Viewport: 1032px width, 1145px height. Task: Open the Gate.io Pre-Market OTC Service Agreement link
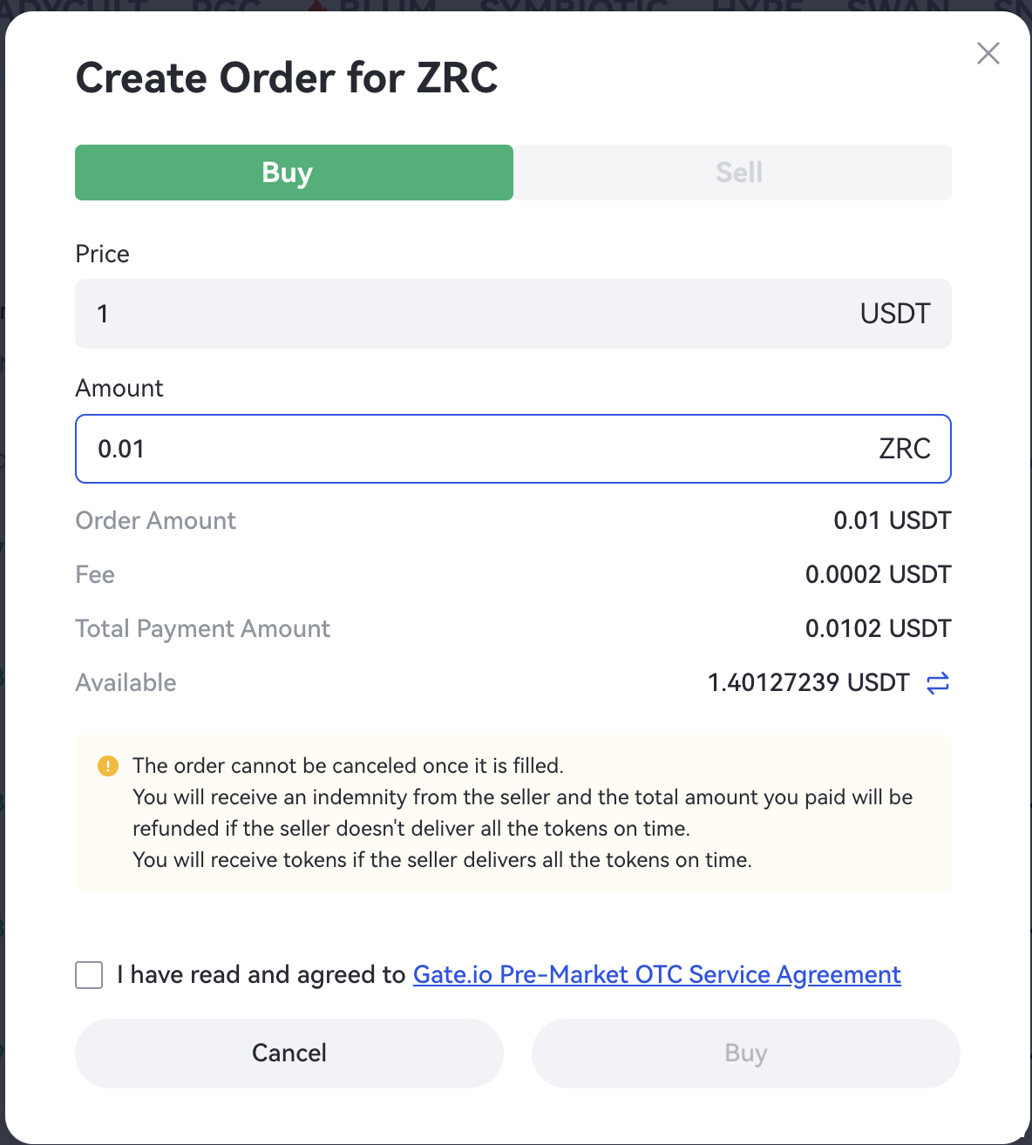(657, 974)
